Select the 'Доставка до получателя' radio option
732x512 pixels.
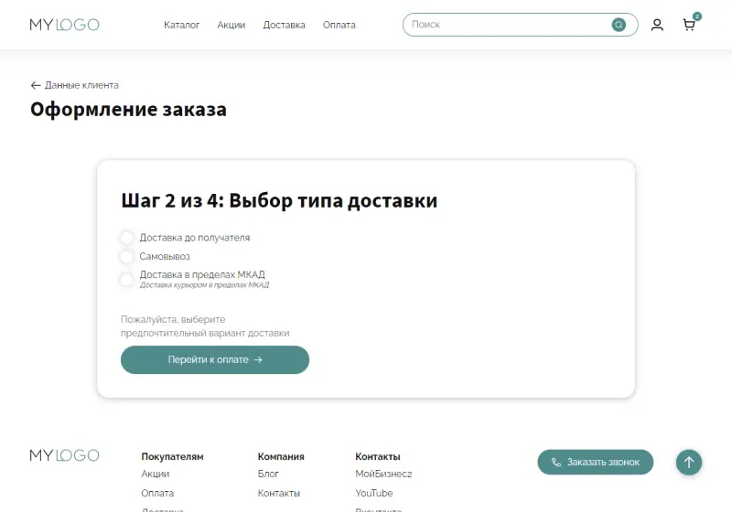pyautogui.click(x=127, y=238)
